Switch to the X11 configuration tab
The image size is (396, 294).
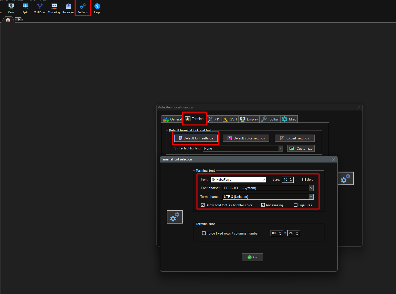(214, 119)
